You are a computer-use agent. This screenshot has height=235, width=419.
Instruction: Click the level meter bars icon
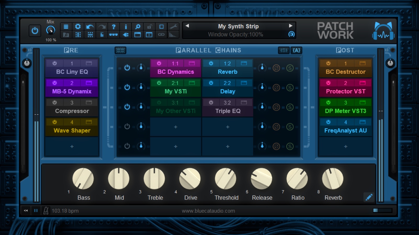point(173,35)
